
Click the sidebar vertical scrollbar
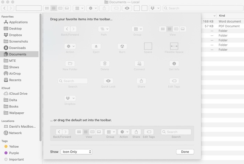point(40,77)
